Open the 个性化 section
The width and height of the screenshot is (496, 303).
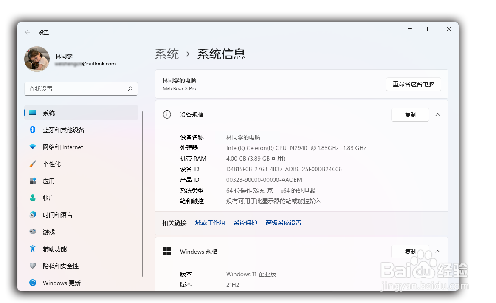pos(81,164)
